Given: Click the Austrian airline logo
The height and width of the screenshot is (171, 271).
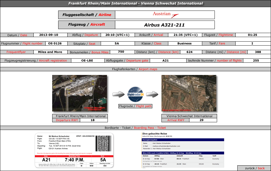Looking at the screenshot, I should [165, 15].
